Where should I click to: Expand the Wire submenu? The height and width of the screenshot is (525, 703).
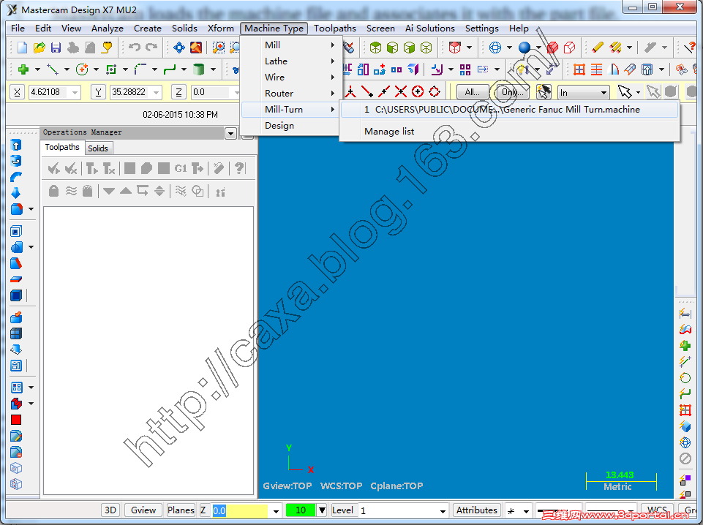pos(290,77)
